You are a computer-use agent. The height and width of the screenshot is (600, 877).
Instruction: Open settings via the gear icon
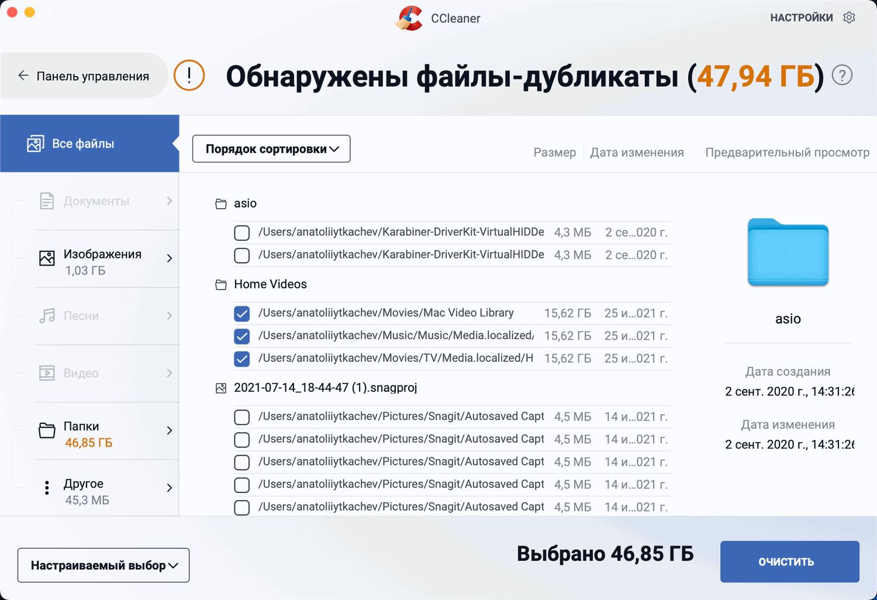(x=849, y=18)
